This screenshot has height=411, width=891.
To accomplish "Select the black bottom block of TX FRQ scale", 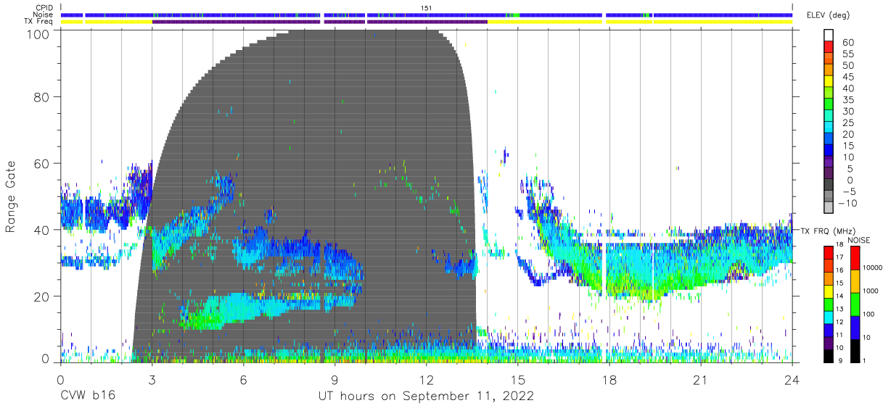I will point(828,356).
